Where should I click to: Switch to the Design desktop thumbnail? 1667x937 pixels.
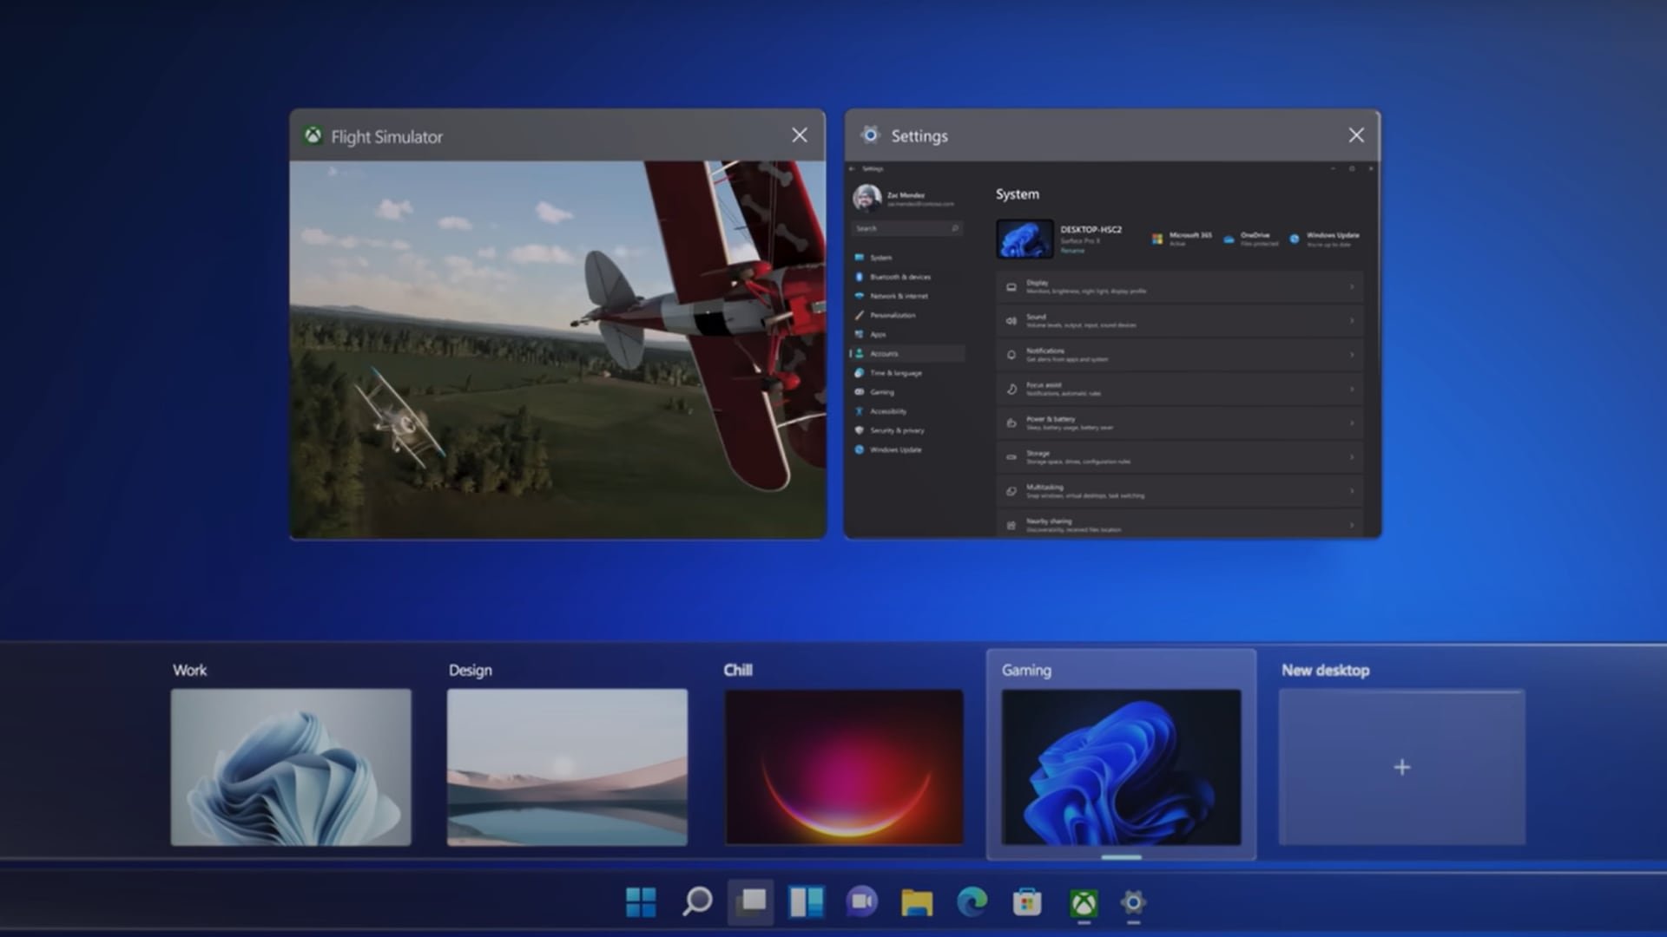coord(567,767)
